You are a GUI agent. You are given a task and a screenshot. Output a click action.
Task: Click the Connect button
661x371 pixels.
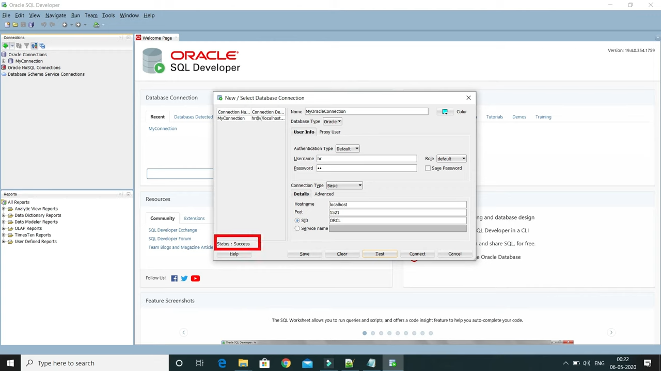pos(417,254)
